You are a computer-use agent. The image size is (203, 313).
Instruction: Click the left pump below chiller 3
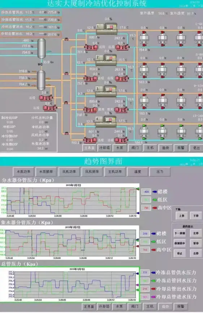click(90, 109)
